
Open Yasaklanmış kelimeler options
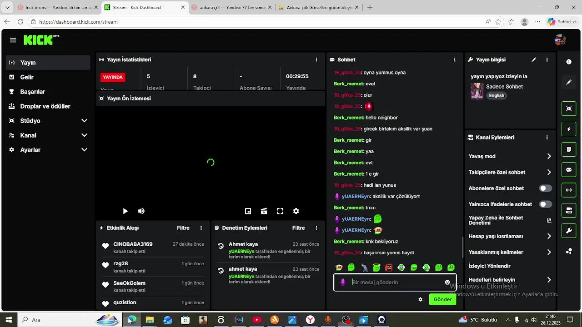(x=510, y=252)
